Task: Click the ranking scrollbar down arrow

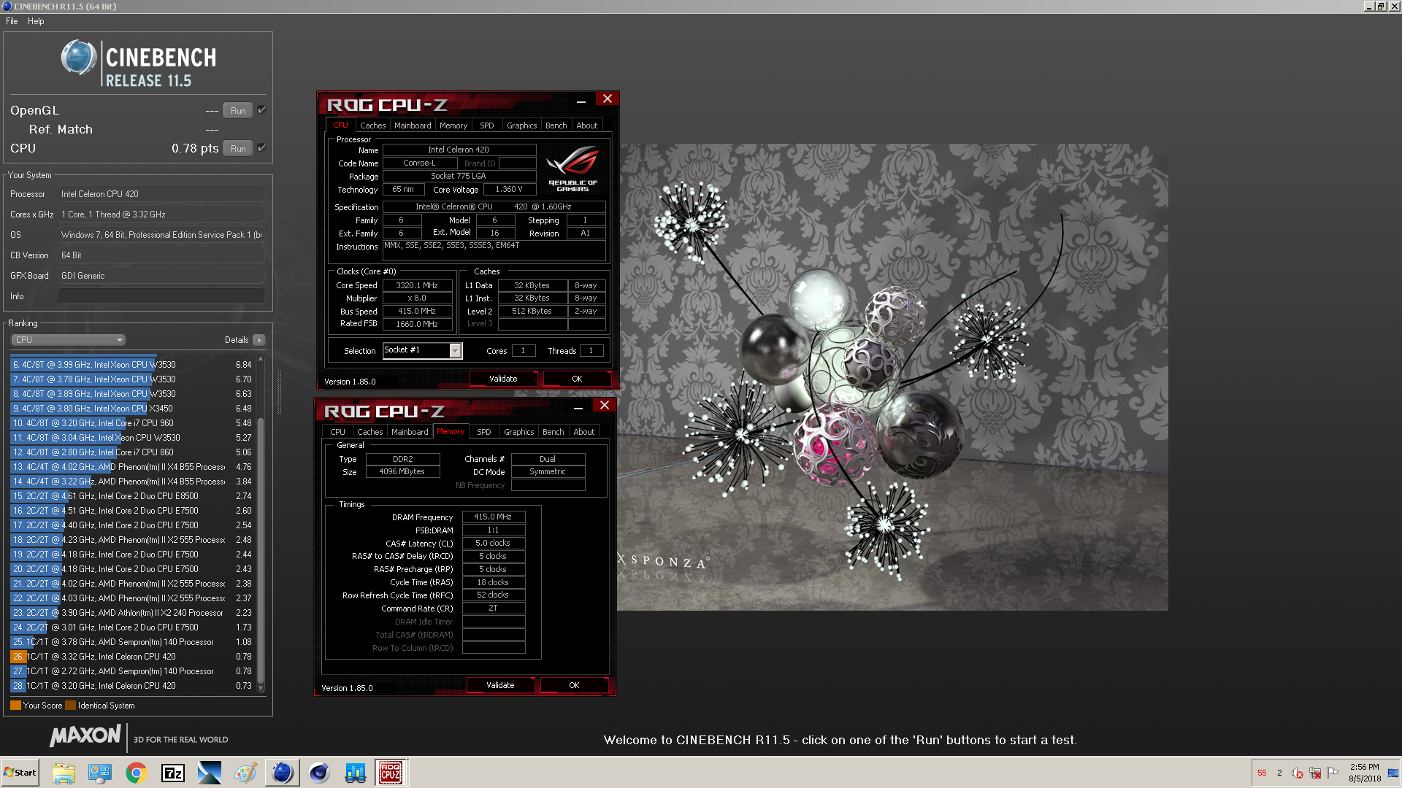Action: click(261, 688)
